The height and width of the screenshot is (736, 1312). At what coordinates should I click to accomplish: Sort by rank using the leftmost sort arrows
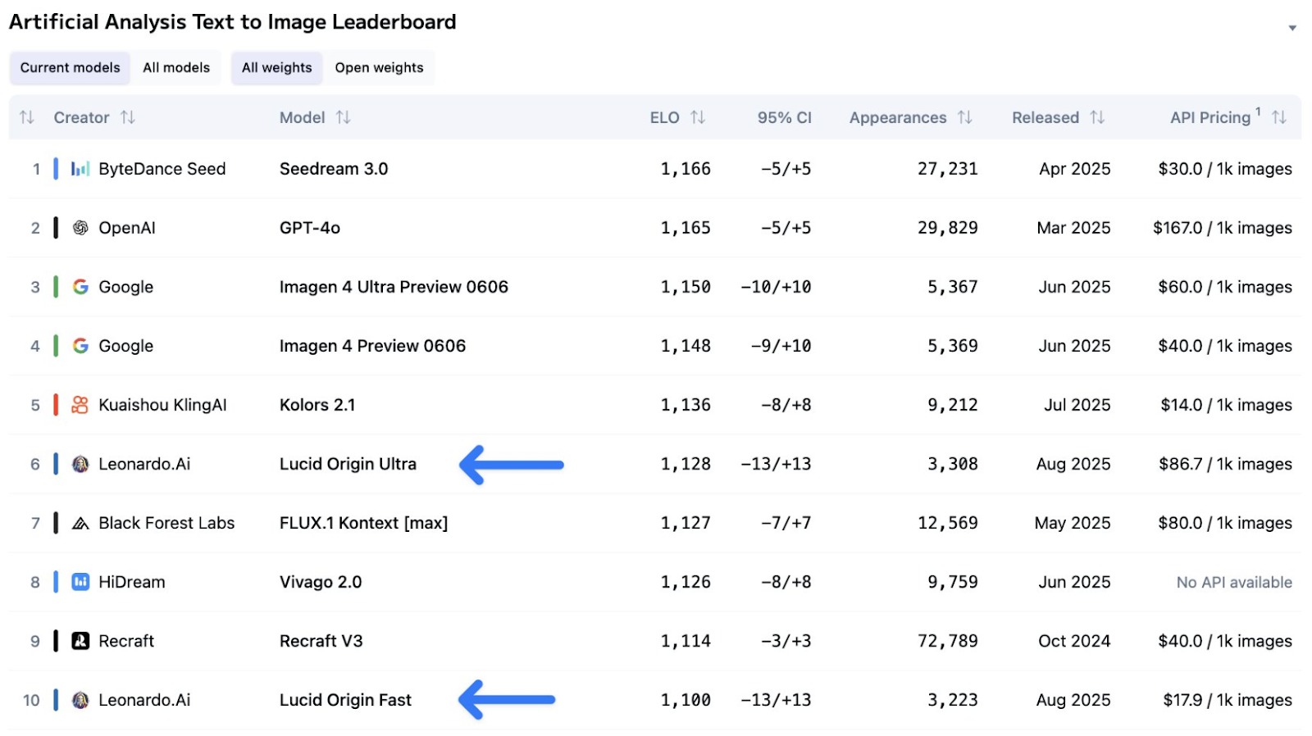(27, 117)
